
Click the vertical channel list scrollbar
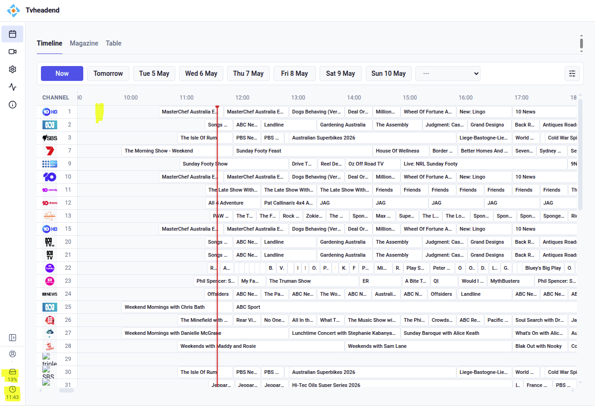point(580,155)
